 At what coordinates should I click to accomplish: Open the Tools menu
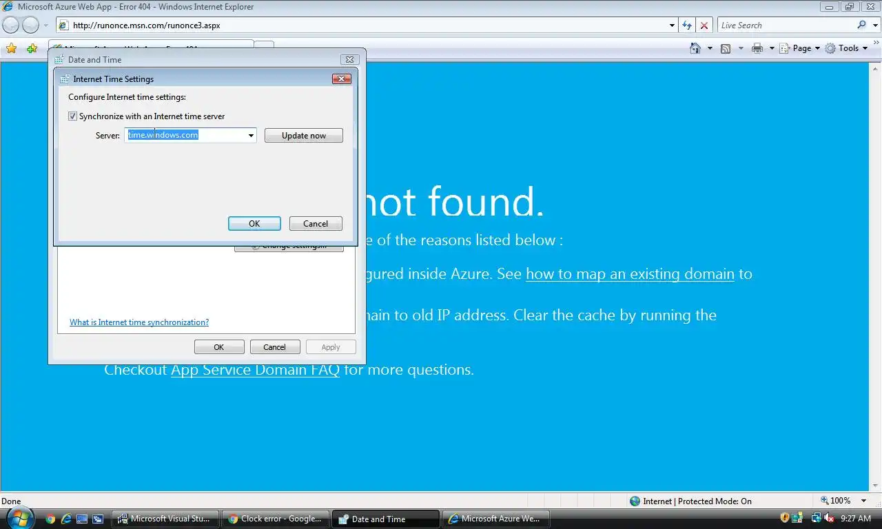(846, 48)
